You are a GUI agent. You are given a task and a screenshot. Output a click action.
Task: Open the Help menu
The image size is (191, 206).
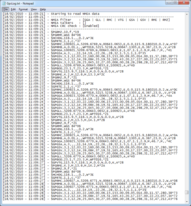click(x=43, y=9)
